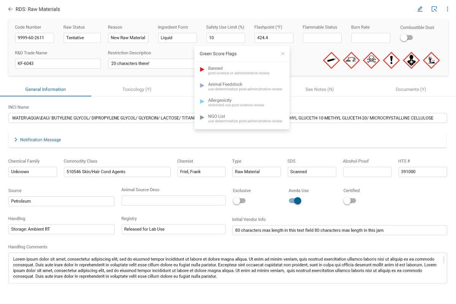Click the INCI Name text field
The image size is (456, 304).
click(228, 118)
